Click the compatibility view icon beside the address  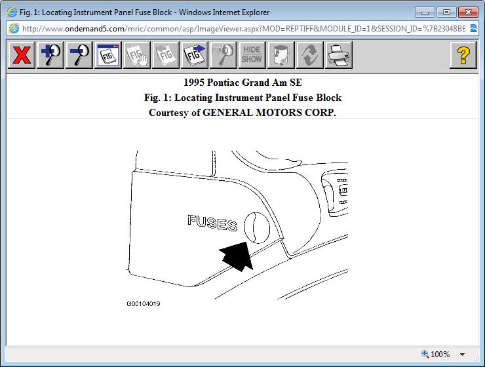point(473,29)
